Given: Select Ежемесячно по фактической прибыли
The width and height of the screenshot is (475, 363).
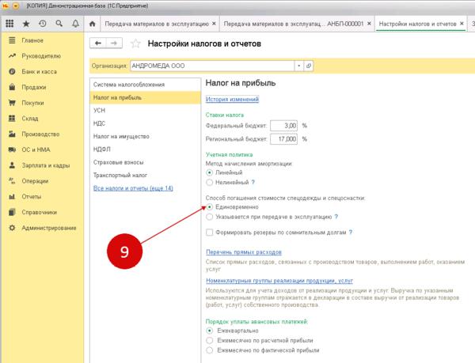Looking at the screenshot, I should click(209, 349).
